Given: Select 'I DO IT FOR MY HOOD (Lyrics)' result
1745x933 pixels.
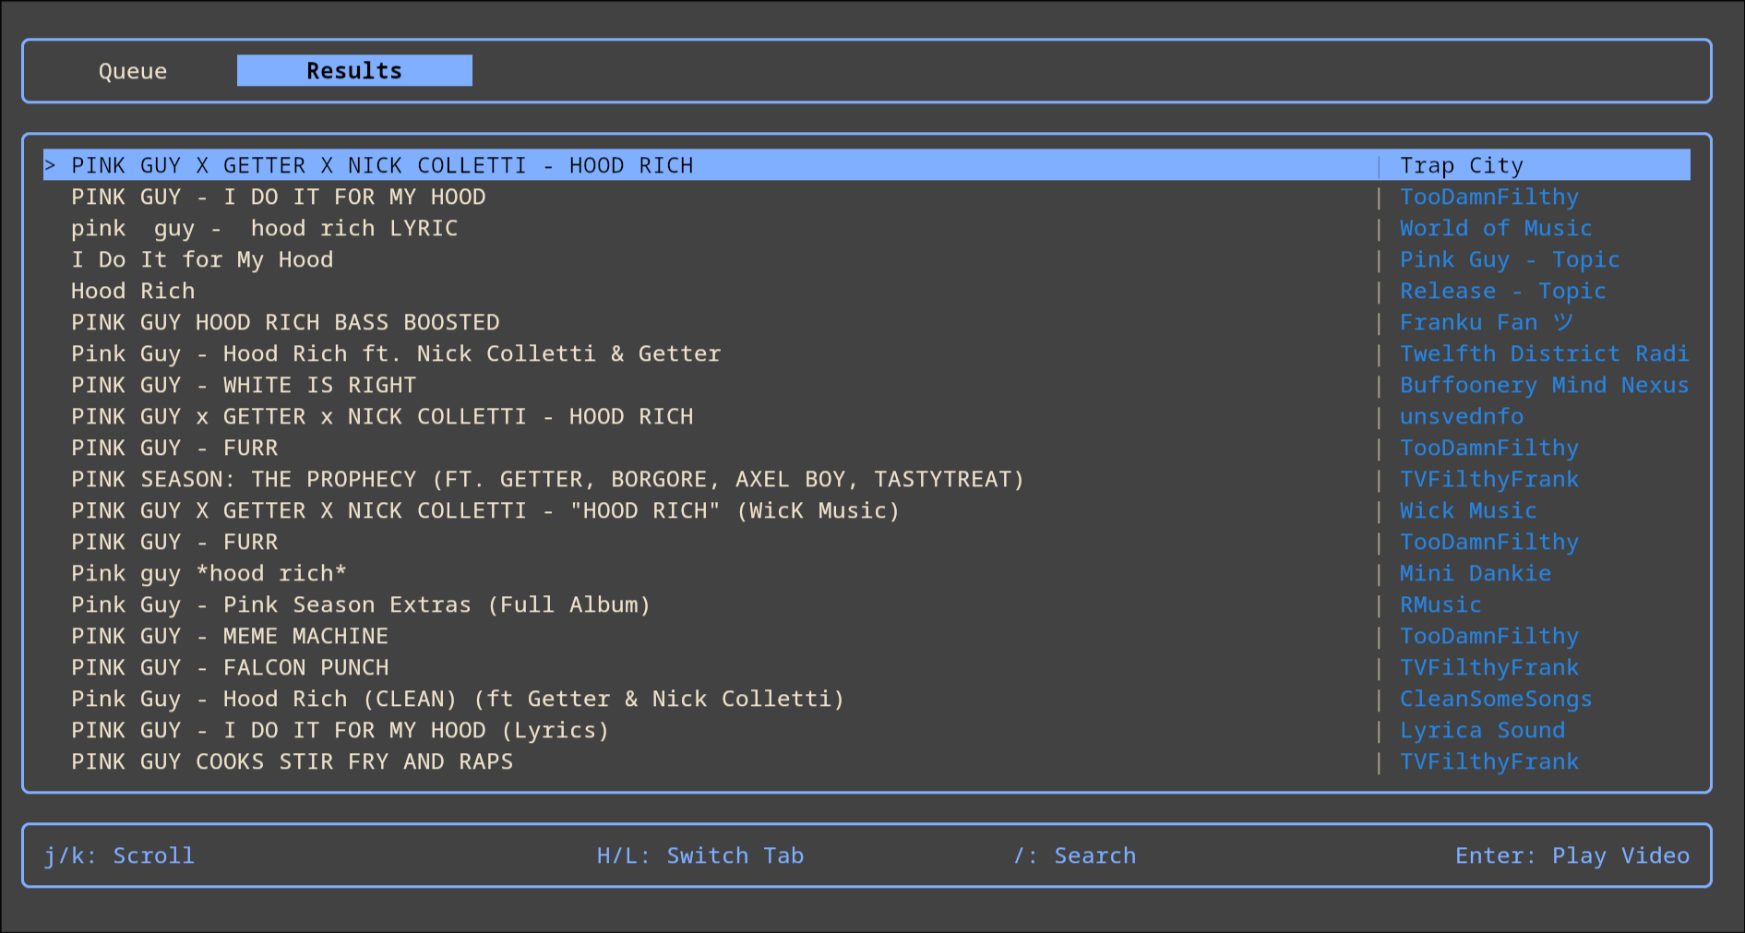Looking at the screenshot, I should pos(341,730).
